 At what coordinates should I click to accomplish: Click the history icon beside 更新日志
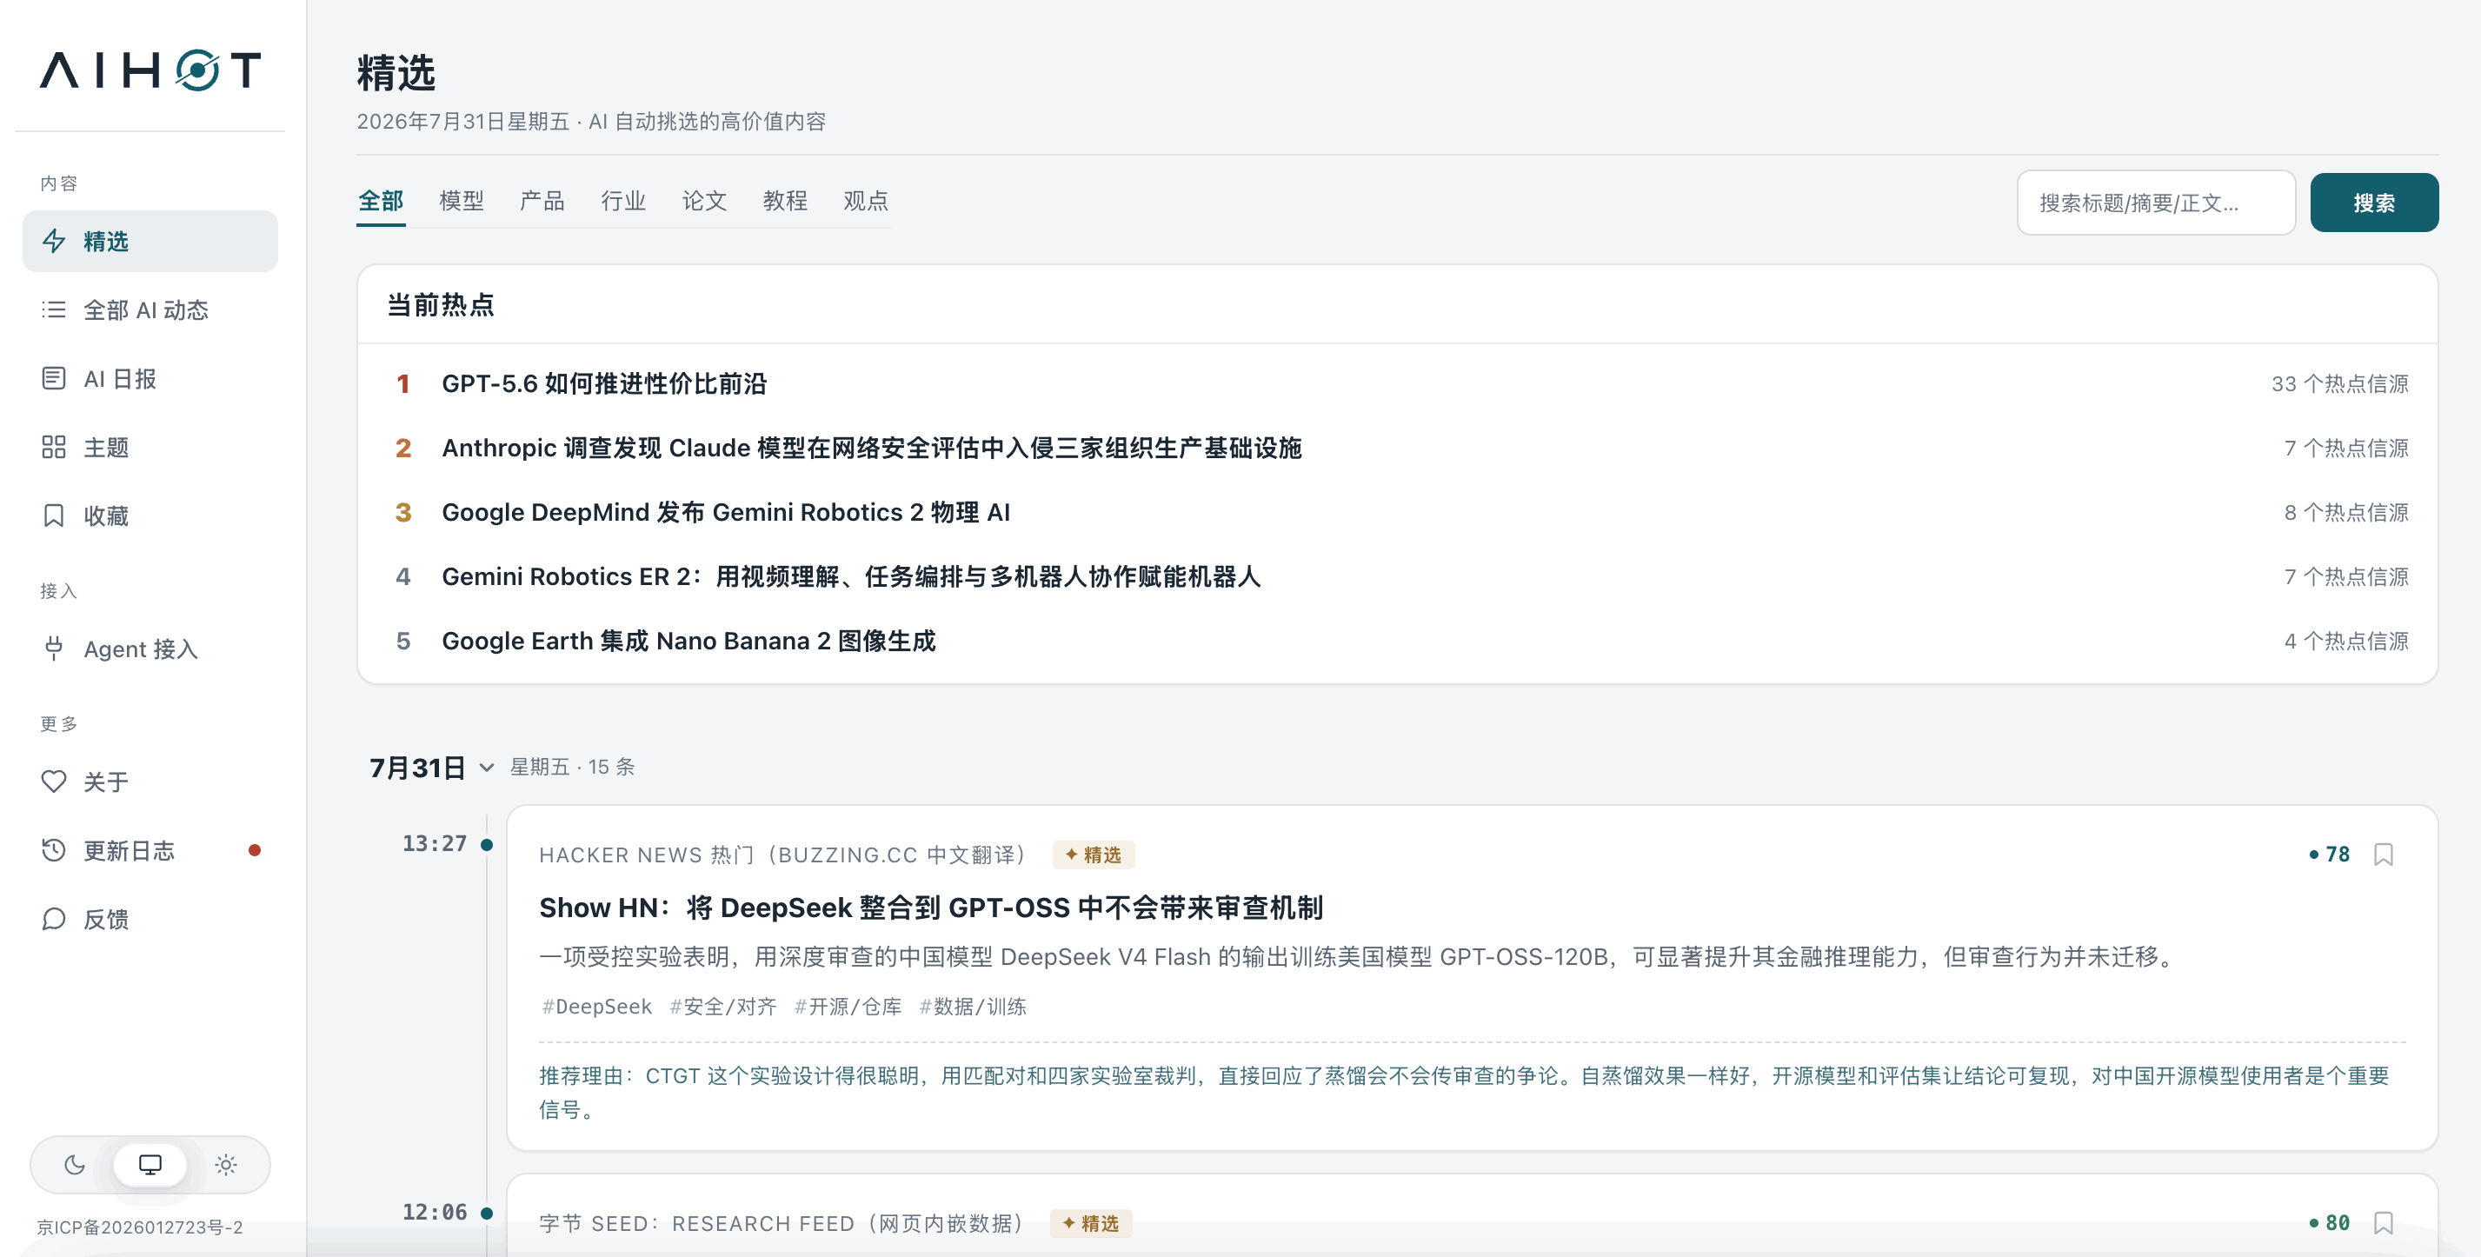pos(54,850)
